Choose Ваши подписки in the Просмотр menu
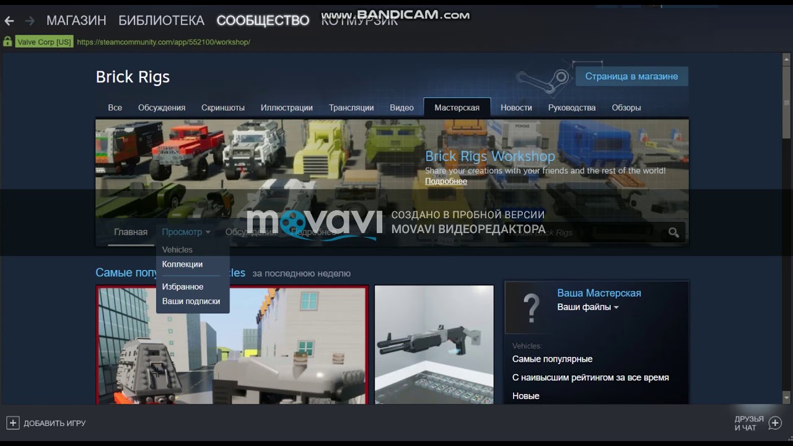The image size is (793, 446). pos(191,301)
